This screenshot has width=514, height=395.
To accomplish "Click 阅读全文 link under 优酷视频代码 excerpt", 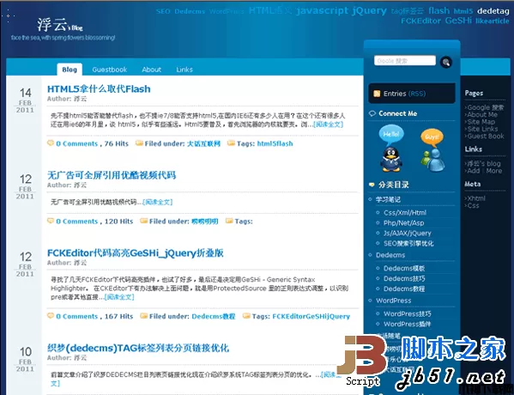I will (x=157, y=202).
